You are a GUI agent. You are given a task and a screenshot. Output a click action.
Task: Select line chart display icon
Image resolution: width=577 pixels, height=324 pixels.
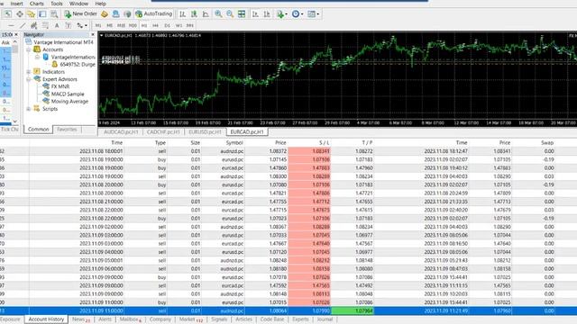[x=206, y=14]
